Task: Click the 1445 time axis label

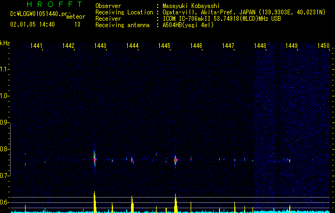Action: 164,46
